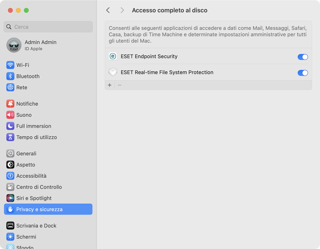Select Generali in the sidebar
This screenshot has height=249, width=320.
pos(48,154)
